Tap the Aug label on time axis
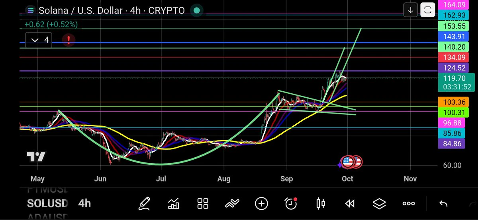 (x=224, y=179)
